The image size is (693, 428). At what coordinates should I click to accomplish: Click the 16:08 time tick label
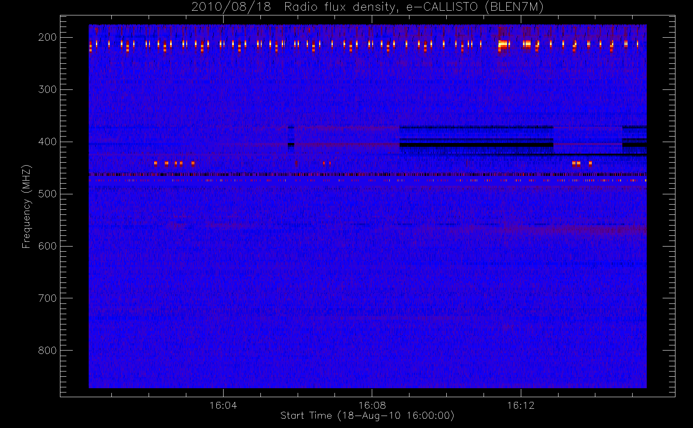click(372, 405)
